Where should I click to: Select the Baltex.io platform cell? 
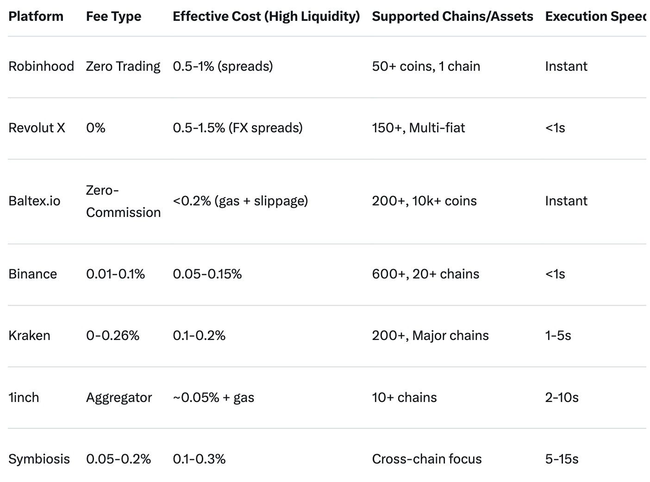click(34, 201)
